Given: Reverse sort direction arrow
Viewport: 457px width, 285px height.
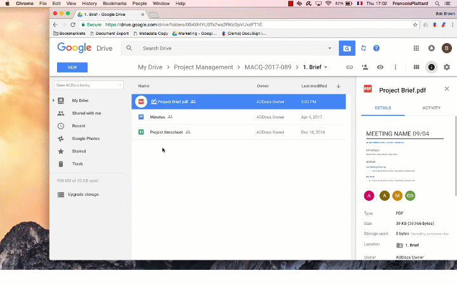Looking at the screenshot, I should click(x=338, y=85).
